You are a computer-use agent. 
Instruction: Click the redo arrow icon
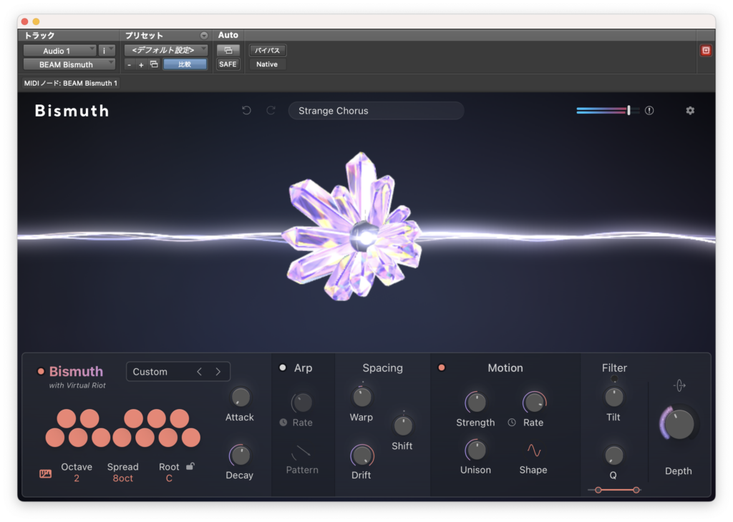(271, 111)
